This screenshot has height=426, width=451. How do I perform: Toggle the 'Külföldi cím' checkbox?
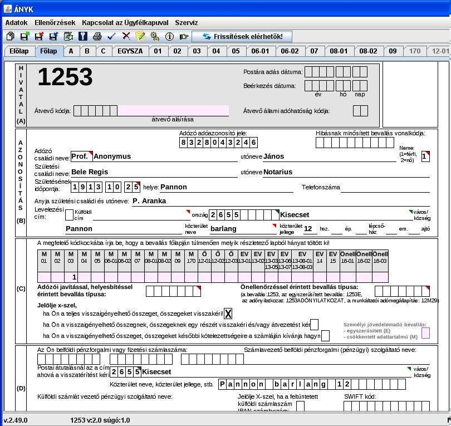coord(69,215)
